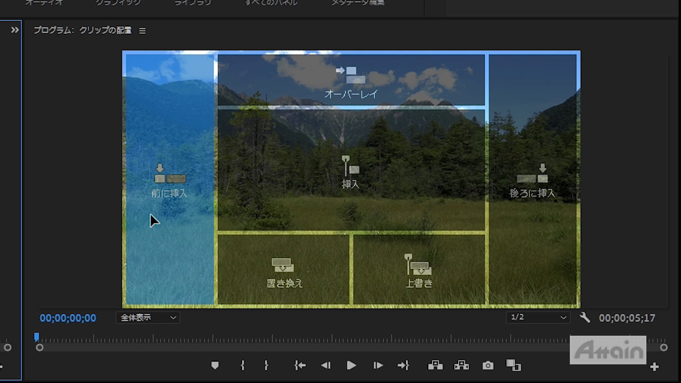Add a marker using the marker icon
681x383 pixels.
(215, 365)
